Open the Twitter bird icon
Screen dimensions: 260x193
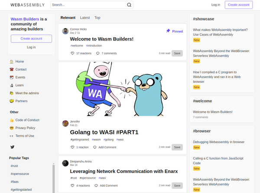(13, 147)
